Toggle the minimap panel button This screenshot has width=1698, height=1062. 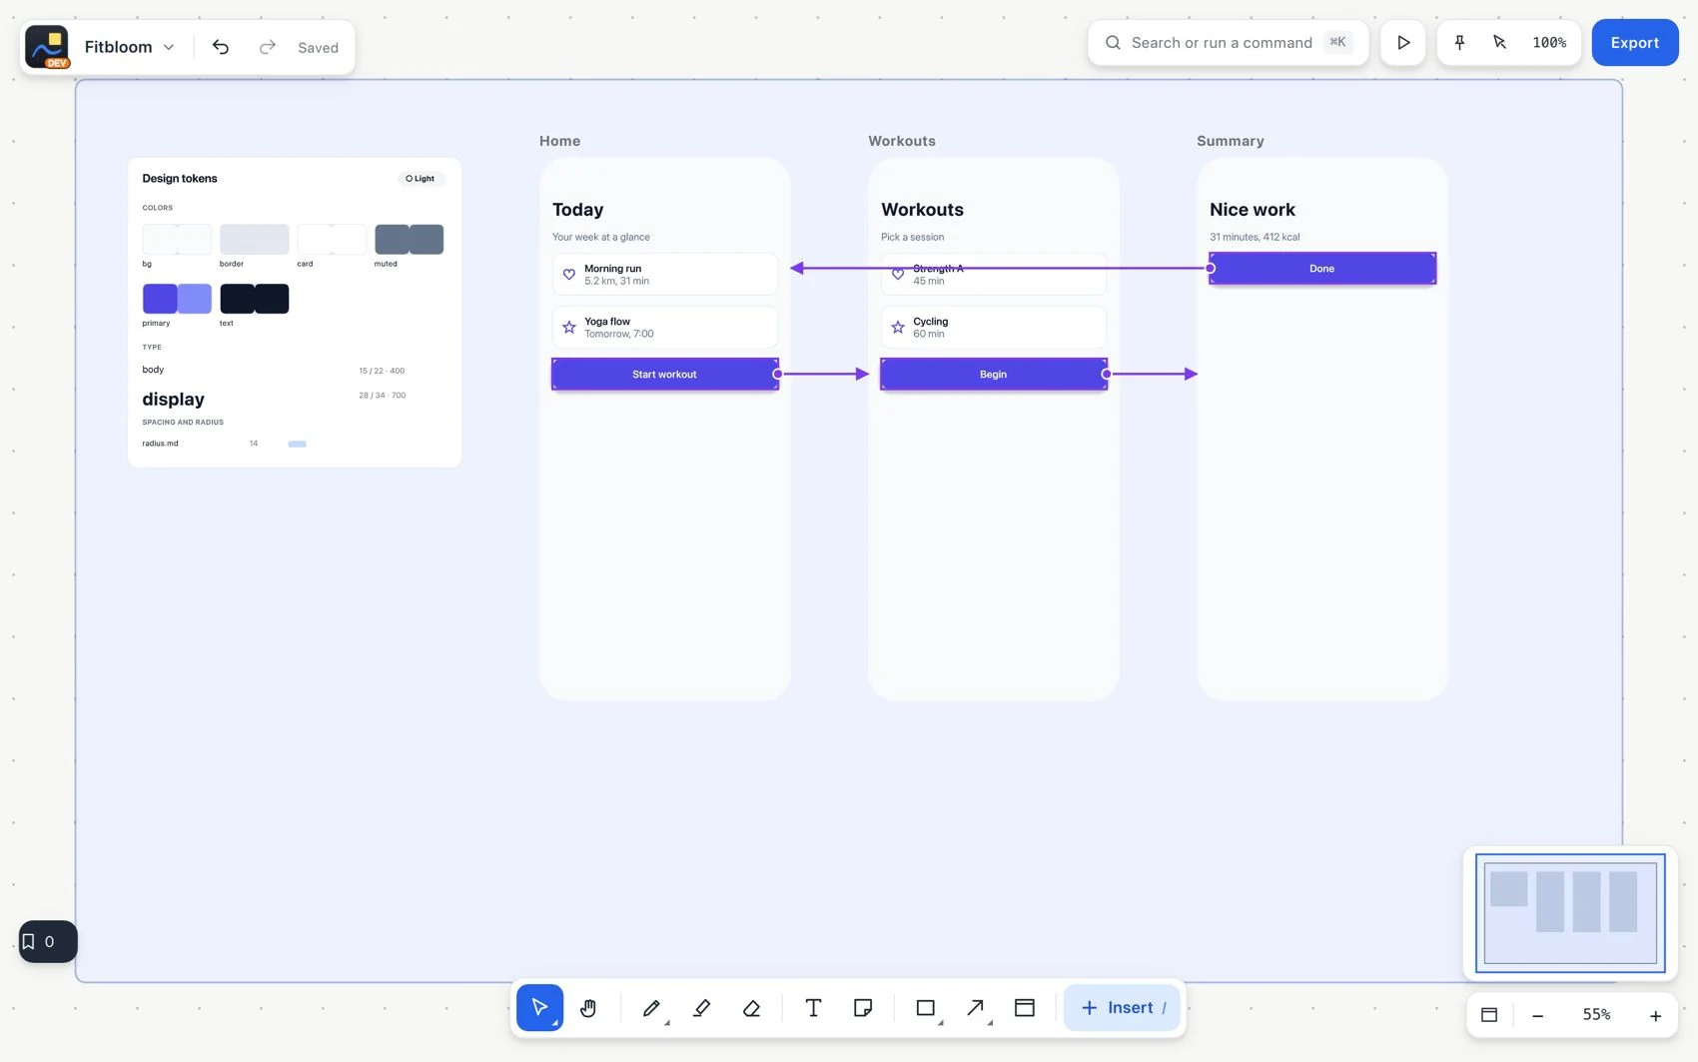coord(1489,1015)
